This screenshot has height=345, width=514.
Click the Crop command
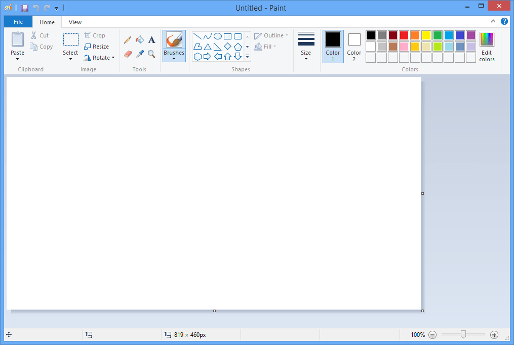(94, 35)
